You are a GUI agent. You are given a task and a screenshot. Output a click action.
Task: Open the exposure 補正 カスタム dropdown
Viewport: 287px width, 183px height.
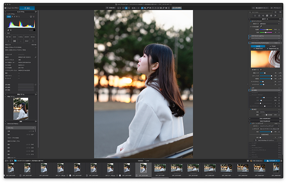pos(270,112)
